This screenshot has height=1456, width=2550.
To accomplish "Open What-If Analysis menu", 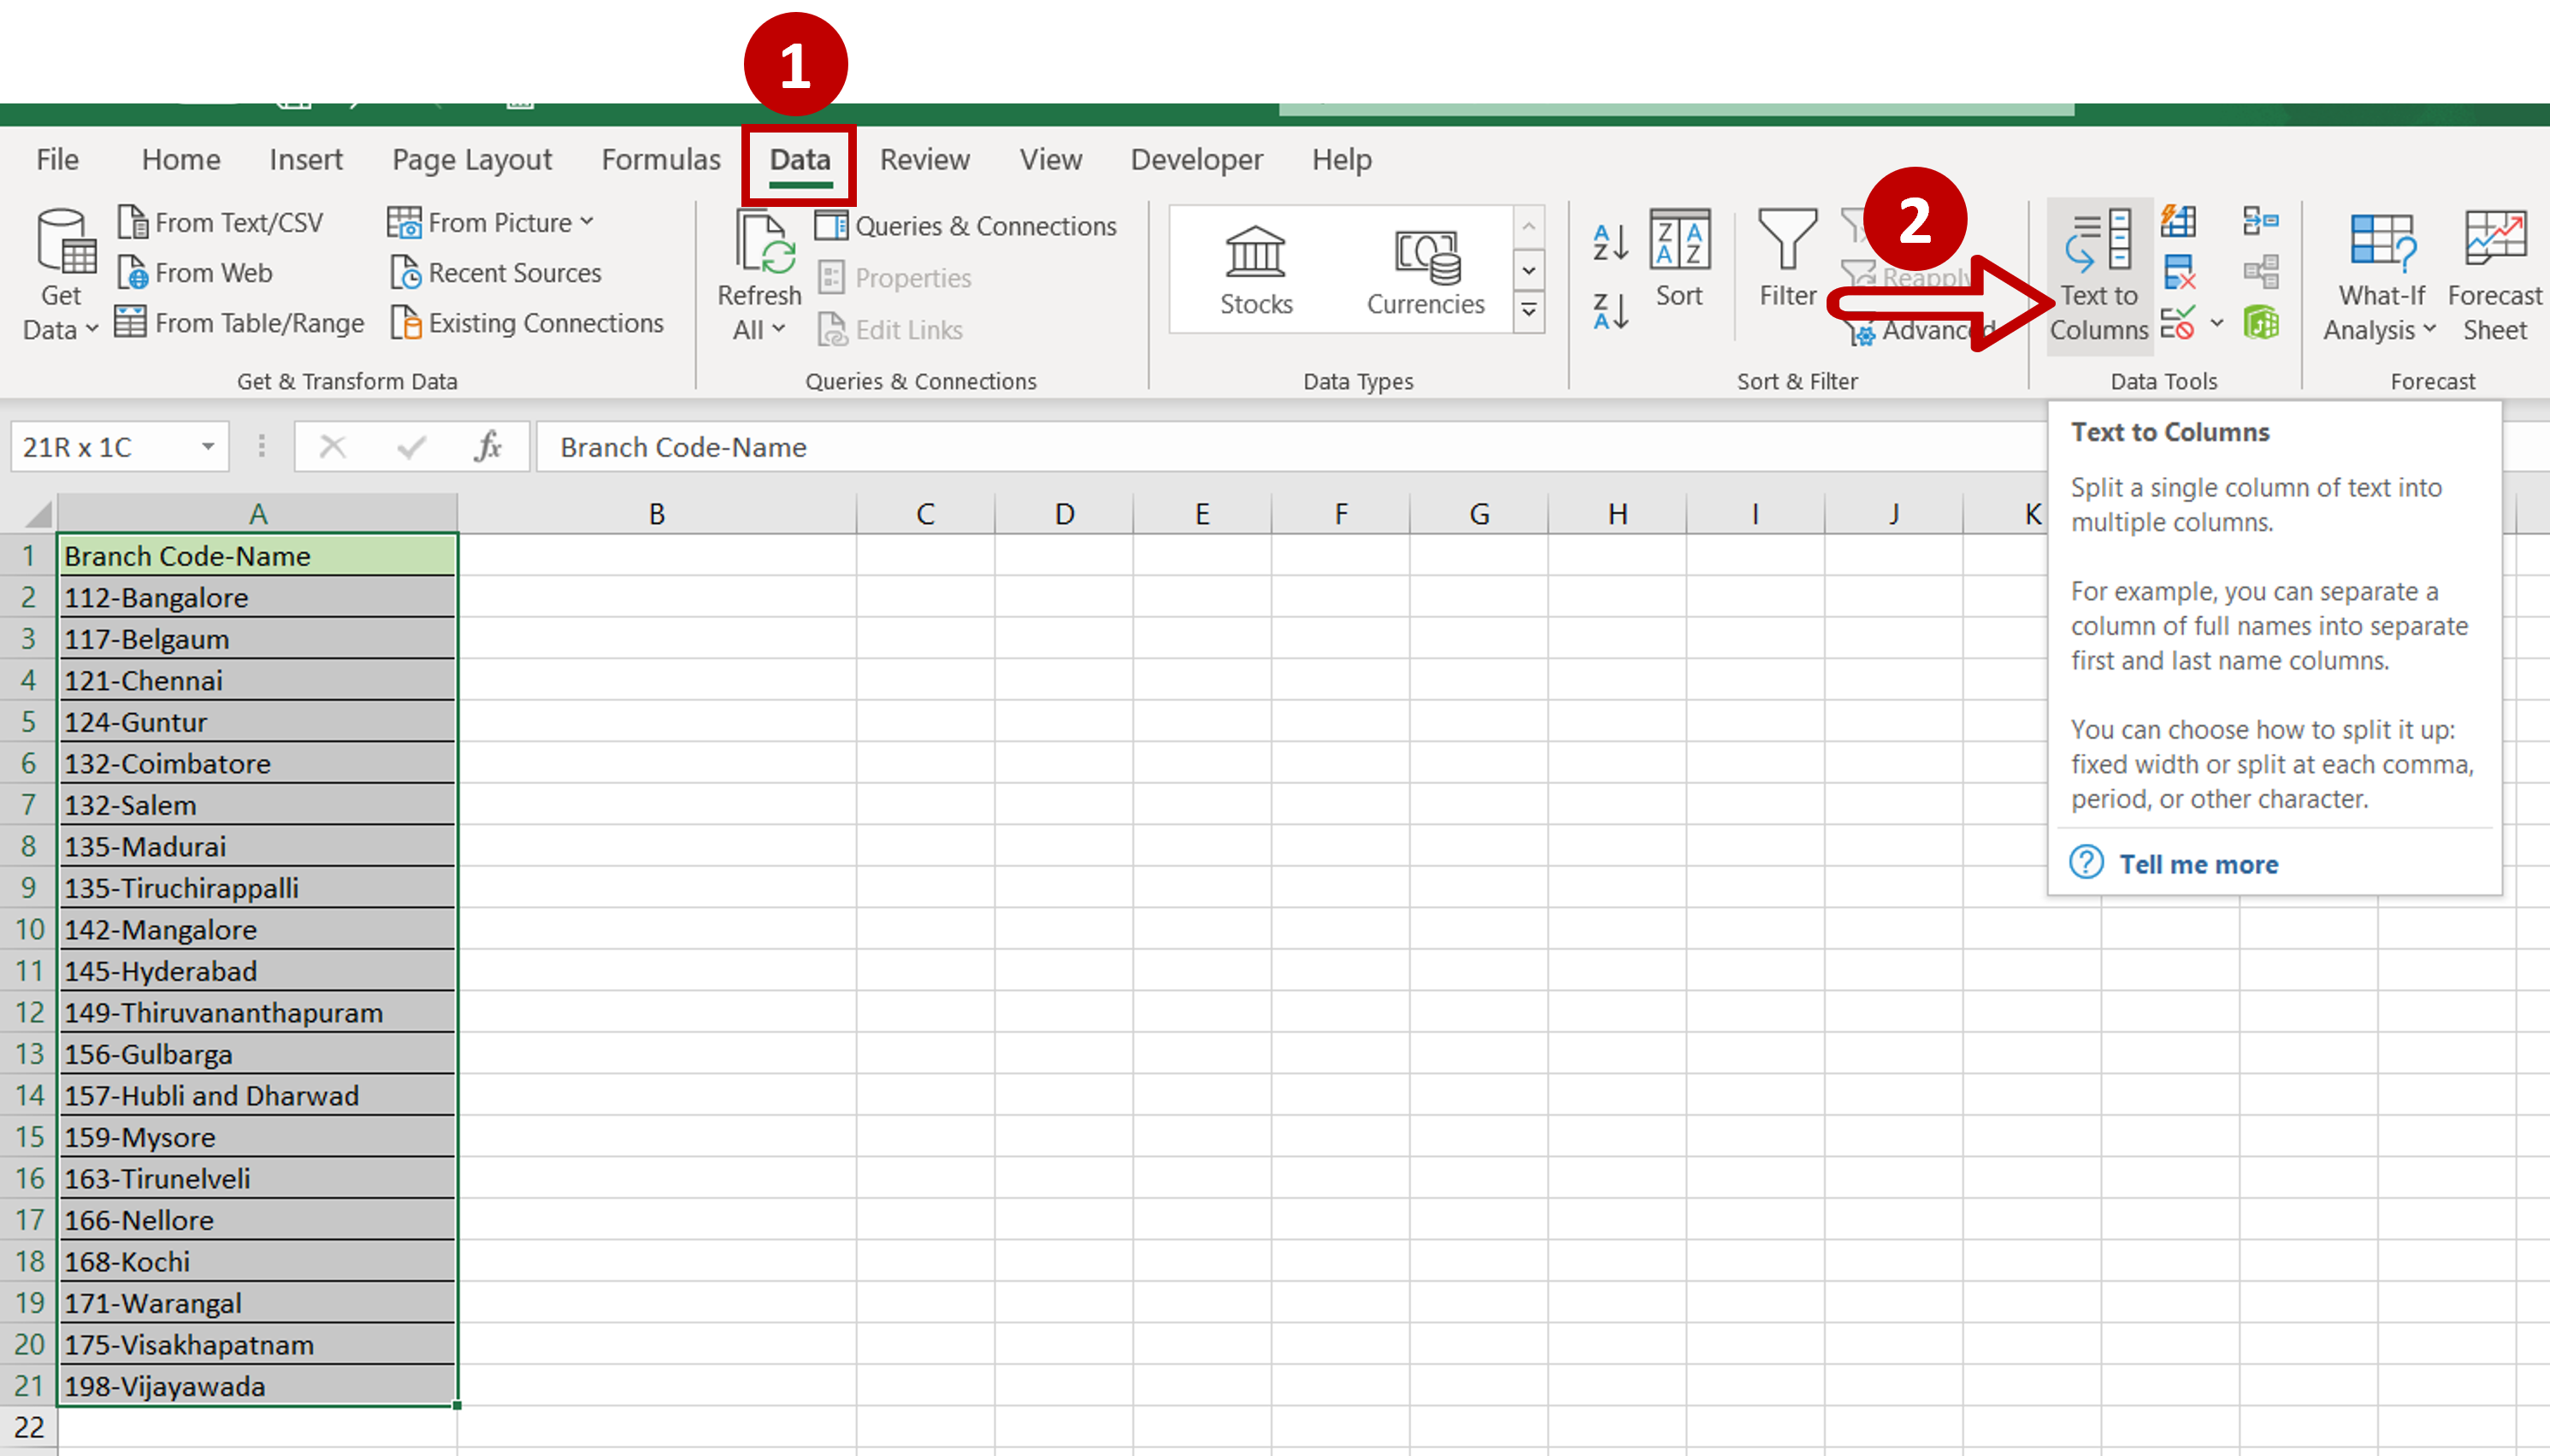I will [x=2380, y=275].
